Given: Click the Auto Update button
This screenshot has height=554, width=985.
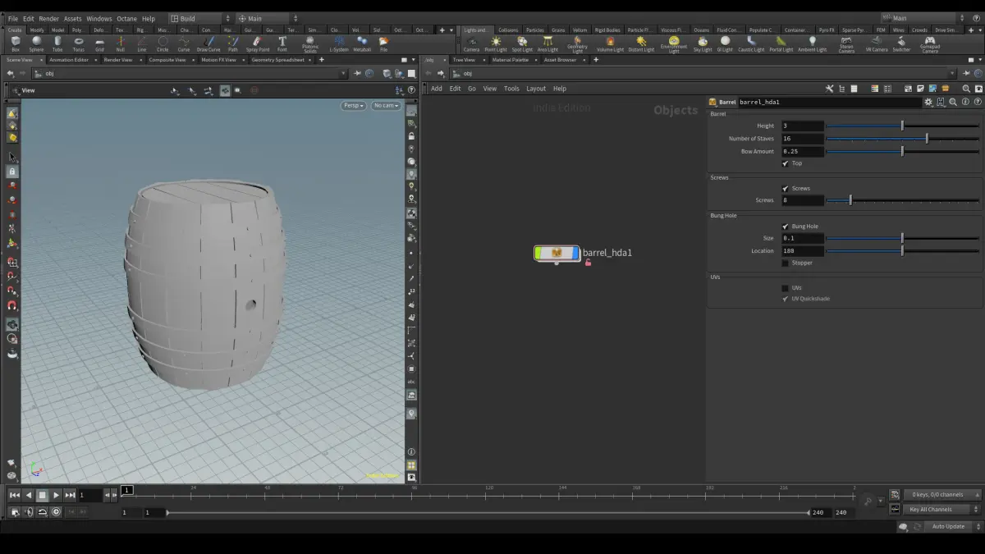Looking at the screenshot, I should [948, 526].
